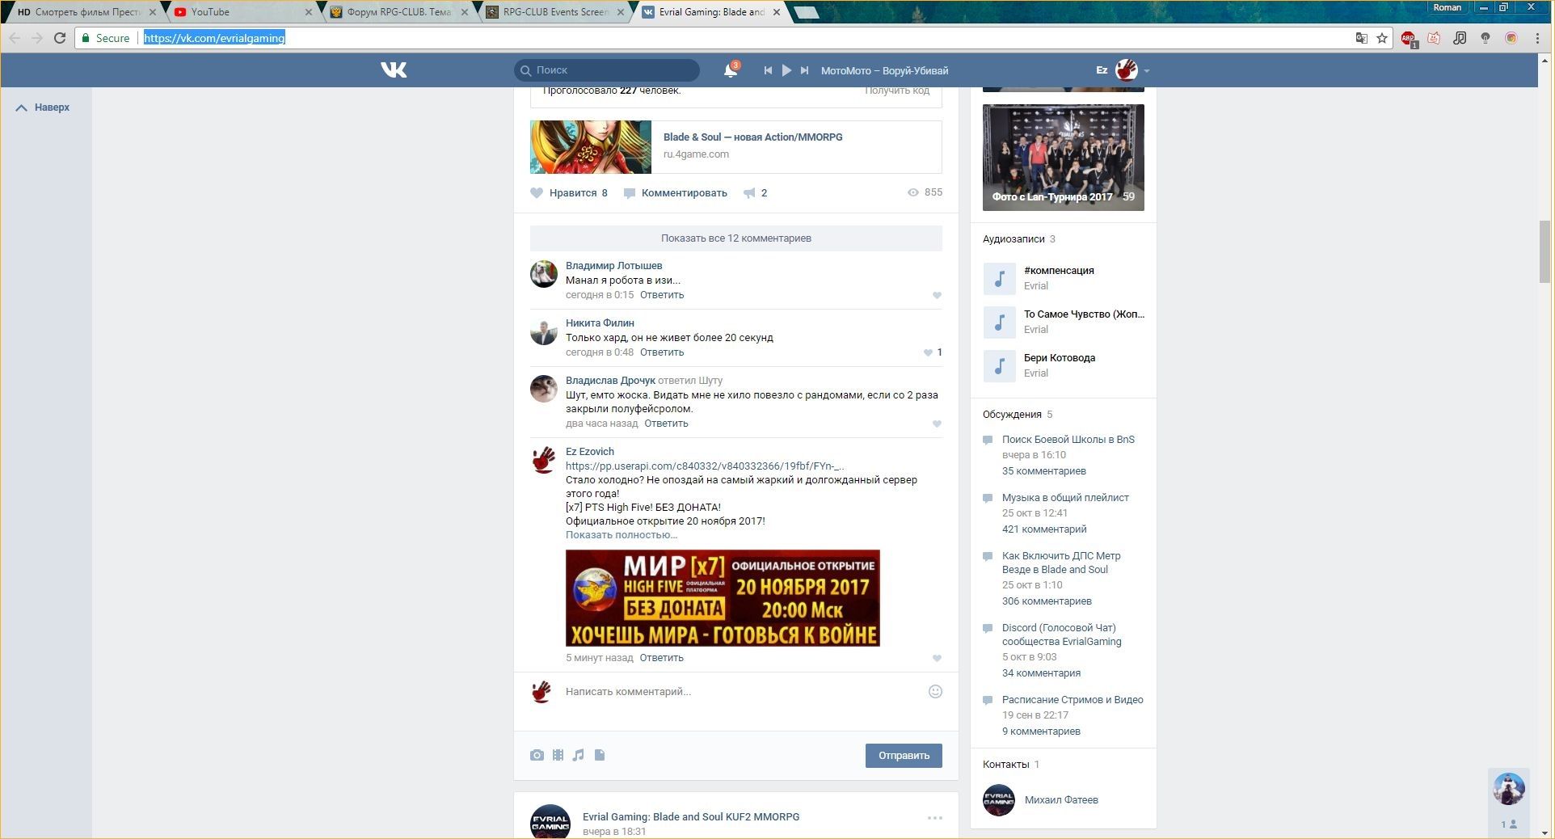This screenshot has height=839, width=1555.
Task: Open post options three-dots menu
Action: 935,818
